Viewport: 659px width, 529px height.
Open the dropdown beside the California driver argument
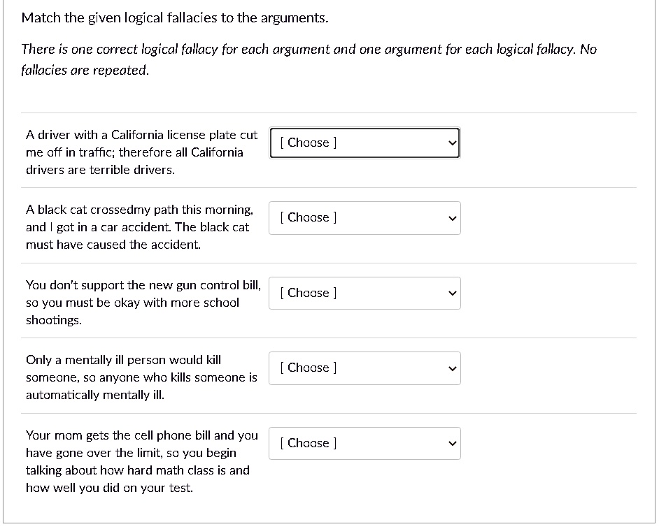pos(364,143)
